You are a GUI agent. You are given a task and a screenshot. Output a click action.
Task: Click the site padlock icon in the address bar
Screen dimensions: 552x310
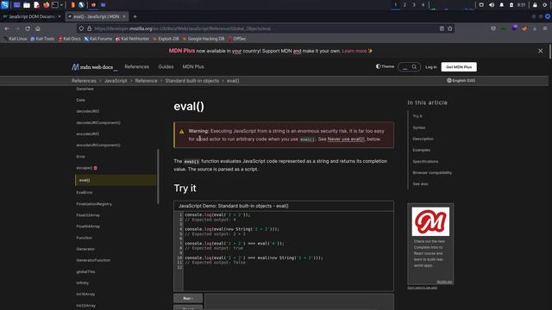(x=89, y=28)
